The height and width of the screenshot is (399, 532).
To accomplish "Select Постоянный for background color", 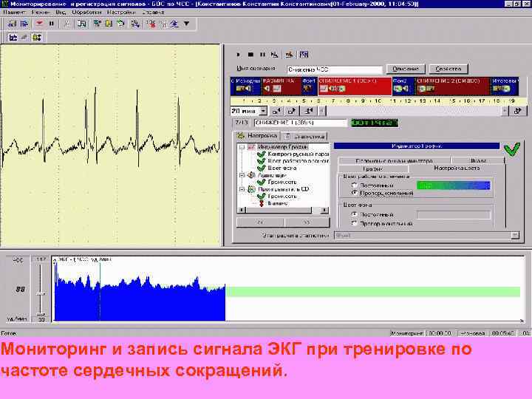I will coord(354,214).
